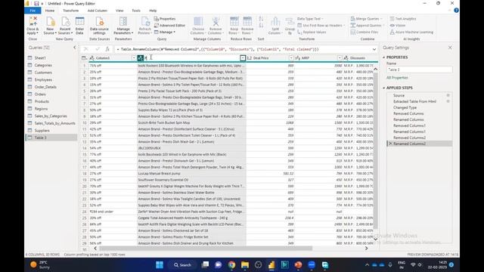Open the Manage dropdown in Query group
Screen dimensions: 484x272
(165, 32)
